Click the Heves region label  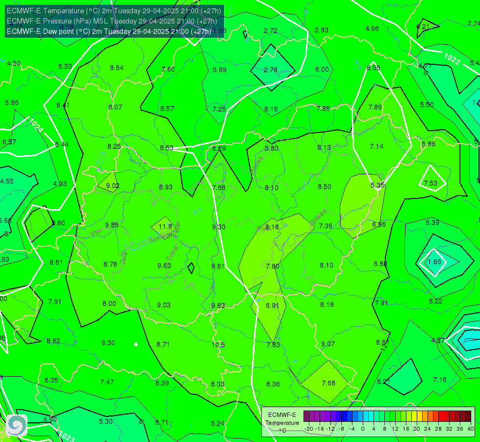256,165
